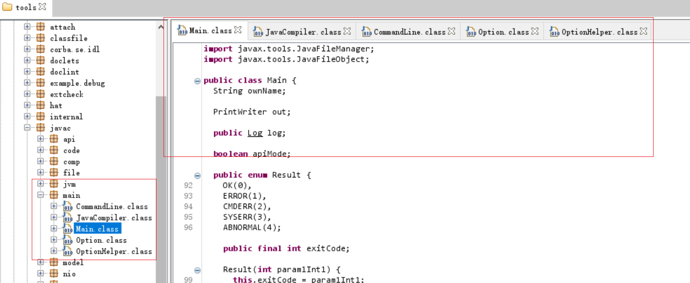Expand the jvm package node
Viewport: 690px width, 283px height.
point(40,184)
